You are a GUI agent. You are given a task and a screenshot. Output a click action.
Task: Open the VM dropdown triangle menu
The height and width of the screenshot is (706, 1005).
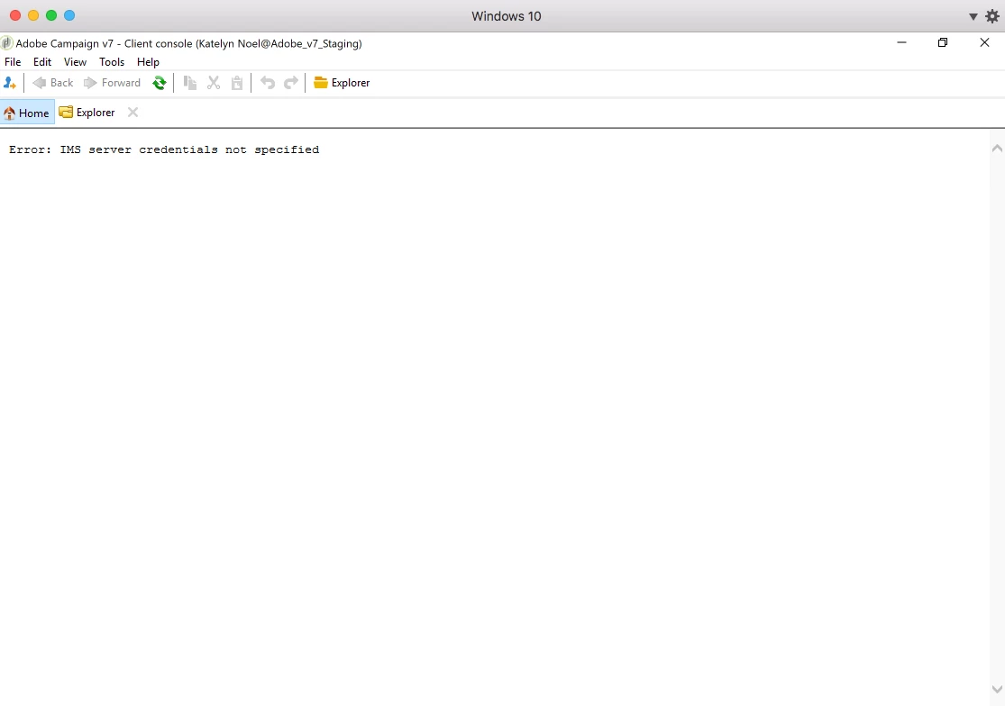click(973, 16)
